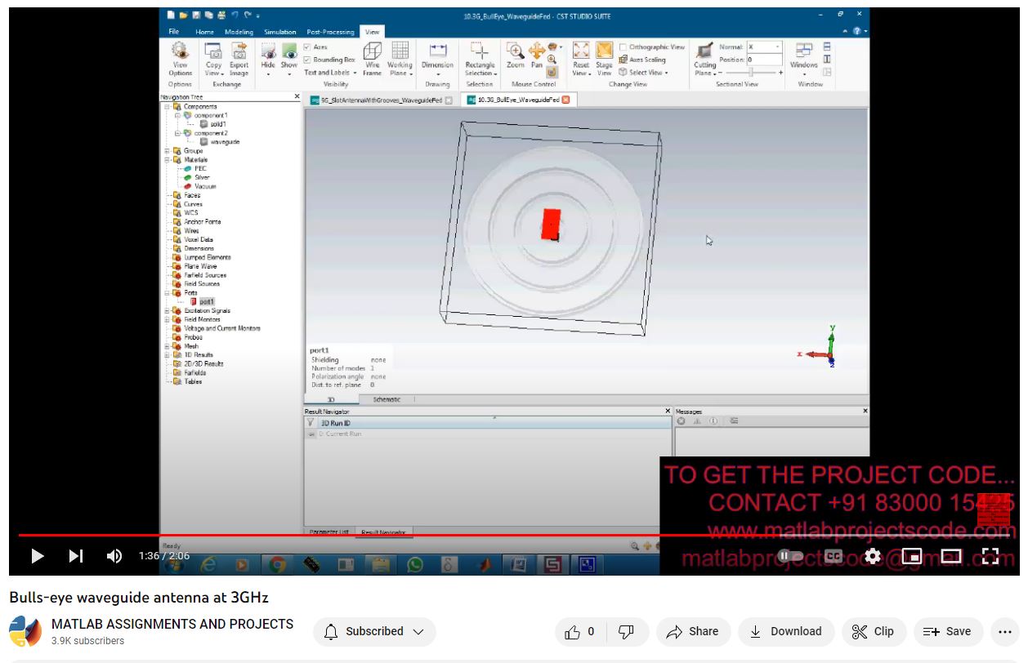Open YouTube player settings gear

(x=873, y=556)
